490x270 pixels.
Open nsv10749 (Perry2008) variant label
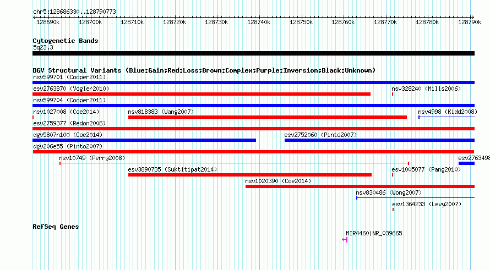tap(92, 158)
